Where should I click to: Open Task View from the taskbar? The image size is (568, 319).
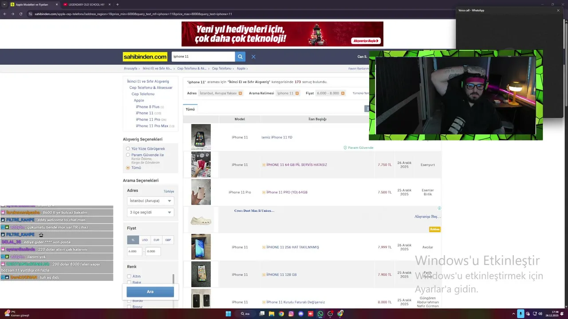[262, 314]
